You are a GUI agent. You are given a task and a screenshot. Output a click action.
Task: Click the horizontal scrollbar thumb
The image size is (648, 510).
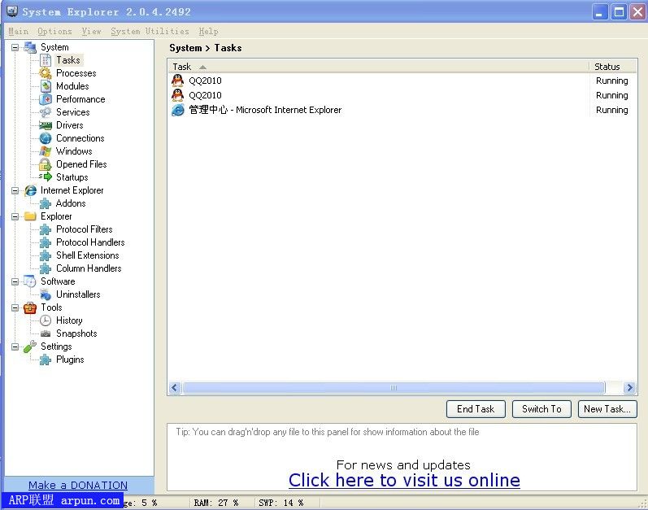(394, 388)
